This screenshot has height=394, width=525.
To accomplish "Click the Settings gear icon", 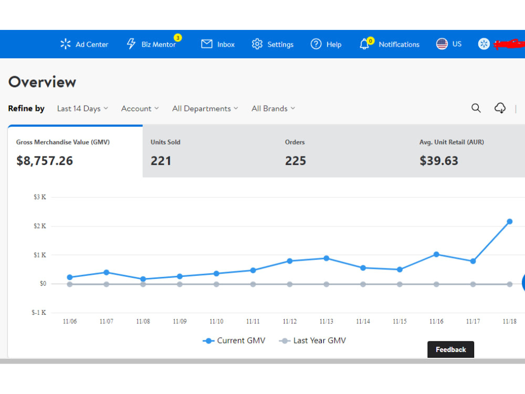I will click(x=257, y=44).
